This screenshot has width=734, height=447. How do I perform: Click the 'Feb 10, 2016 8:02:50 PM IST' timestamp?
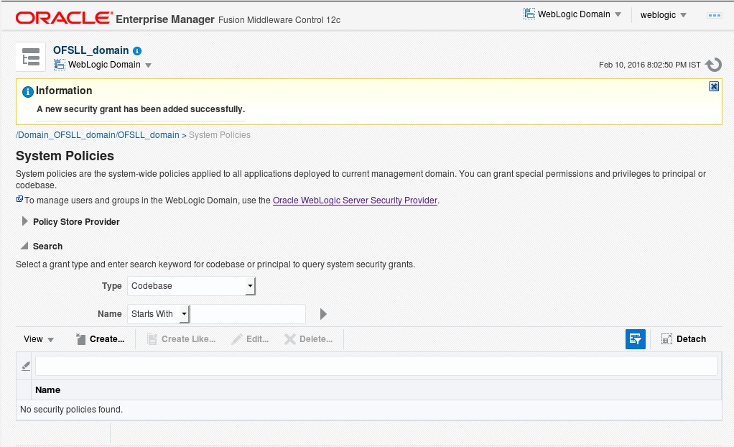(650, 65)
